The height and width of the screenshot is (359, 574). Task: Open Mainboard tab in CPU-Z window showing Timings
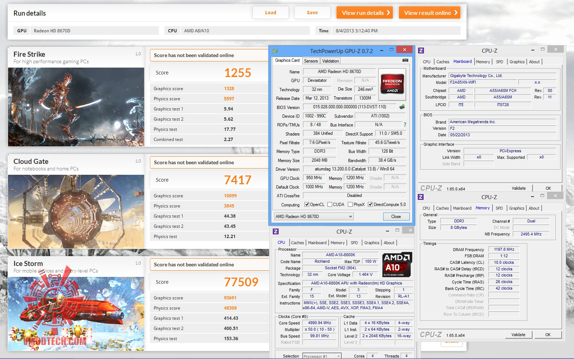(x=462, y=208)
